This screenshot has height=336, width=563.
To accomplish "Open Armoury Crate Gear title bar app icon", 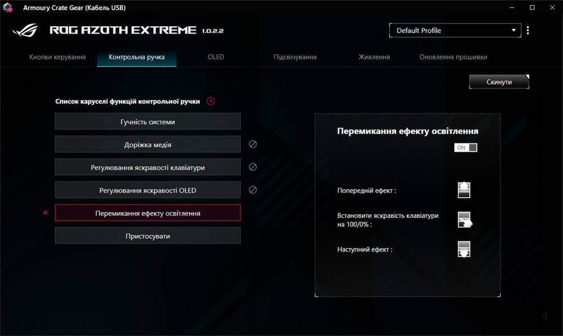I will 7,7.
